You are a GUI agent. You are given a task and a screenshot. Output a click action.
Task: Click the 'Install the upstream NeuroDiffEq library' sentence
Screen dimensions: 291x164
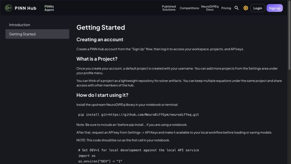coord(127,104)
